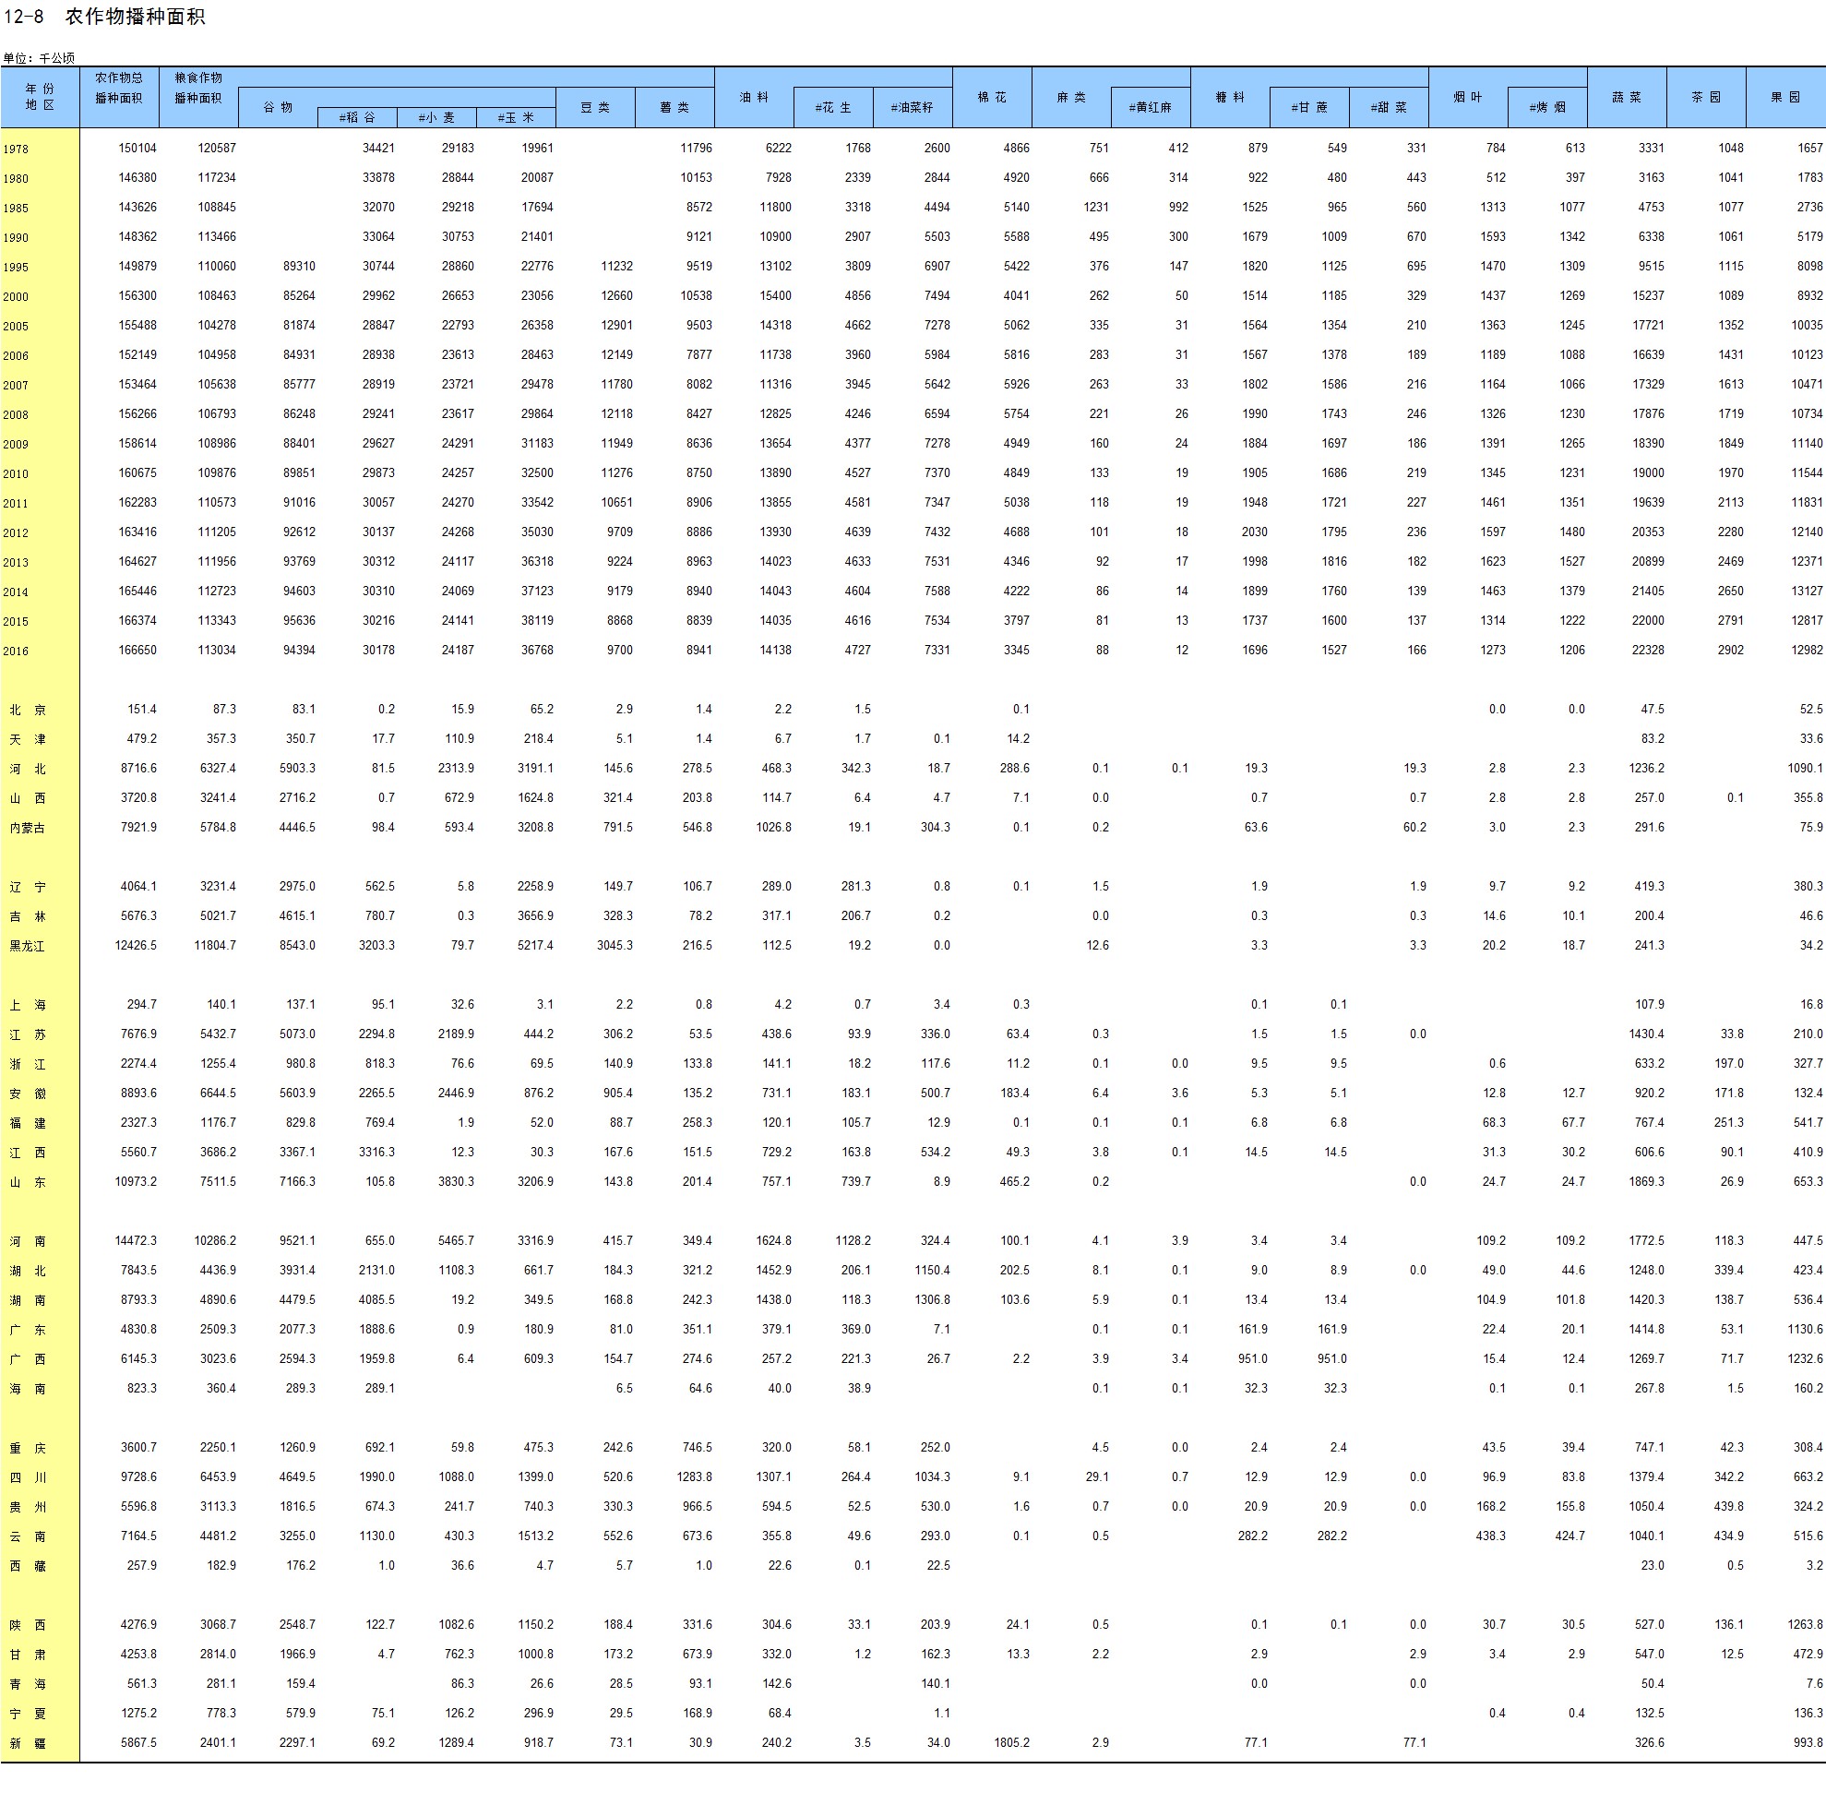
Task: Click 黑龙江 bean value 3045.3
Action: point(615,946)
